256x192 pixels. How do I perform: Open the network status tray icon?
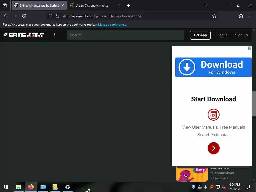pyautogui.click(x=218, y=187)
